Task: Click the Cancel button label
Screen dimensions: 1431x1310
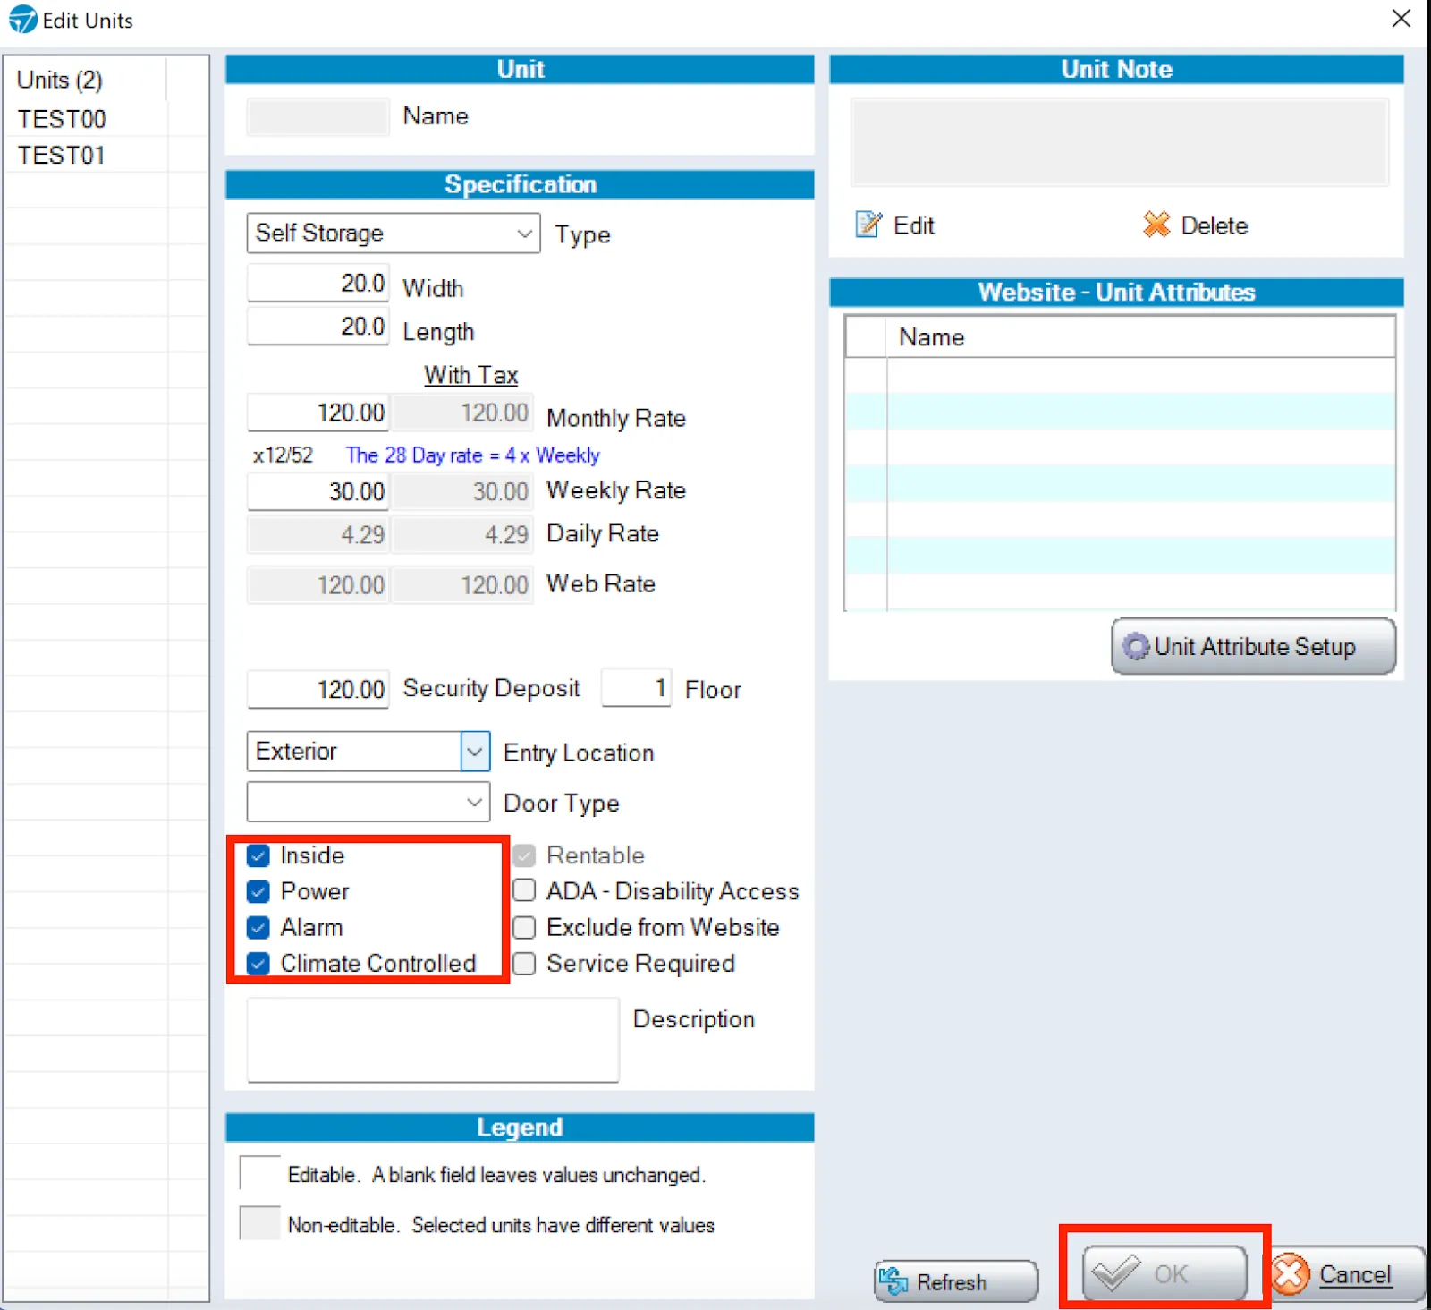Action: pos(1355,1274)
